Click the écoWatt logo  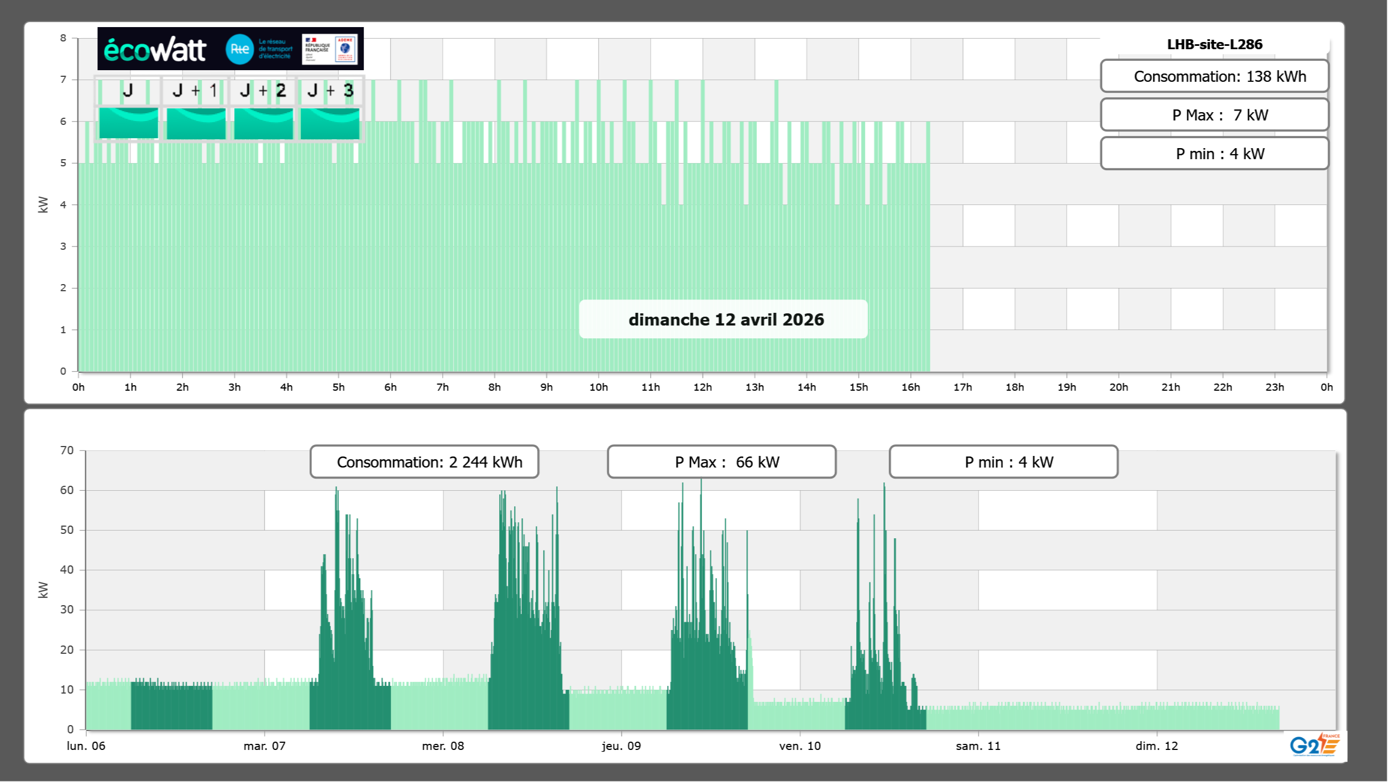(155, 50)
